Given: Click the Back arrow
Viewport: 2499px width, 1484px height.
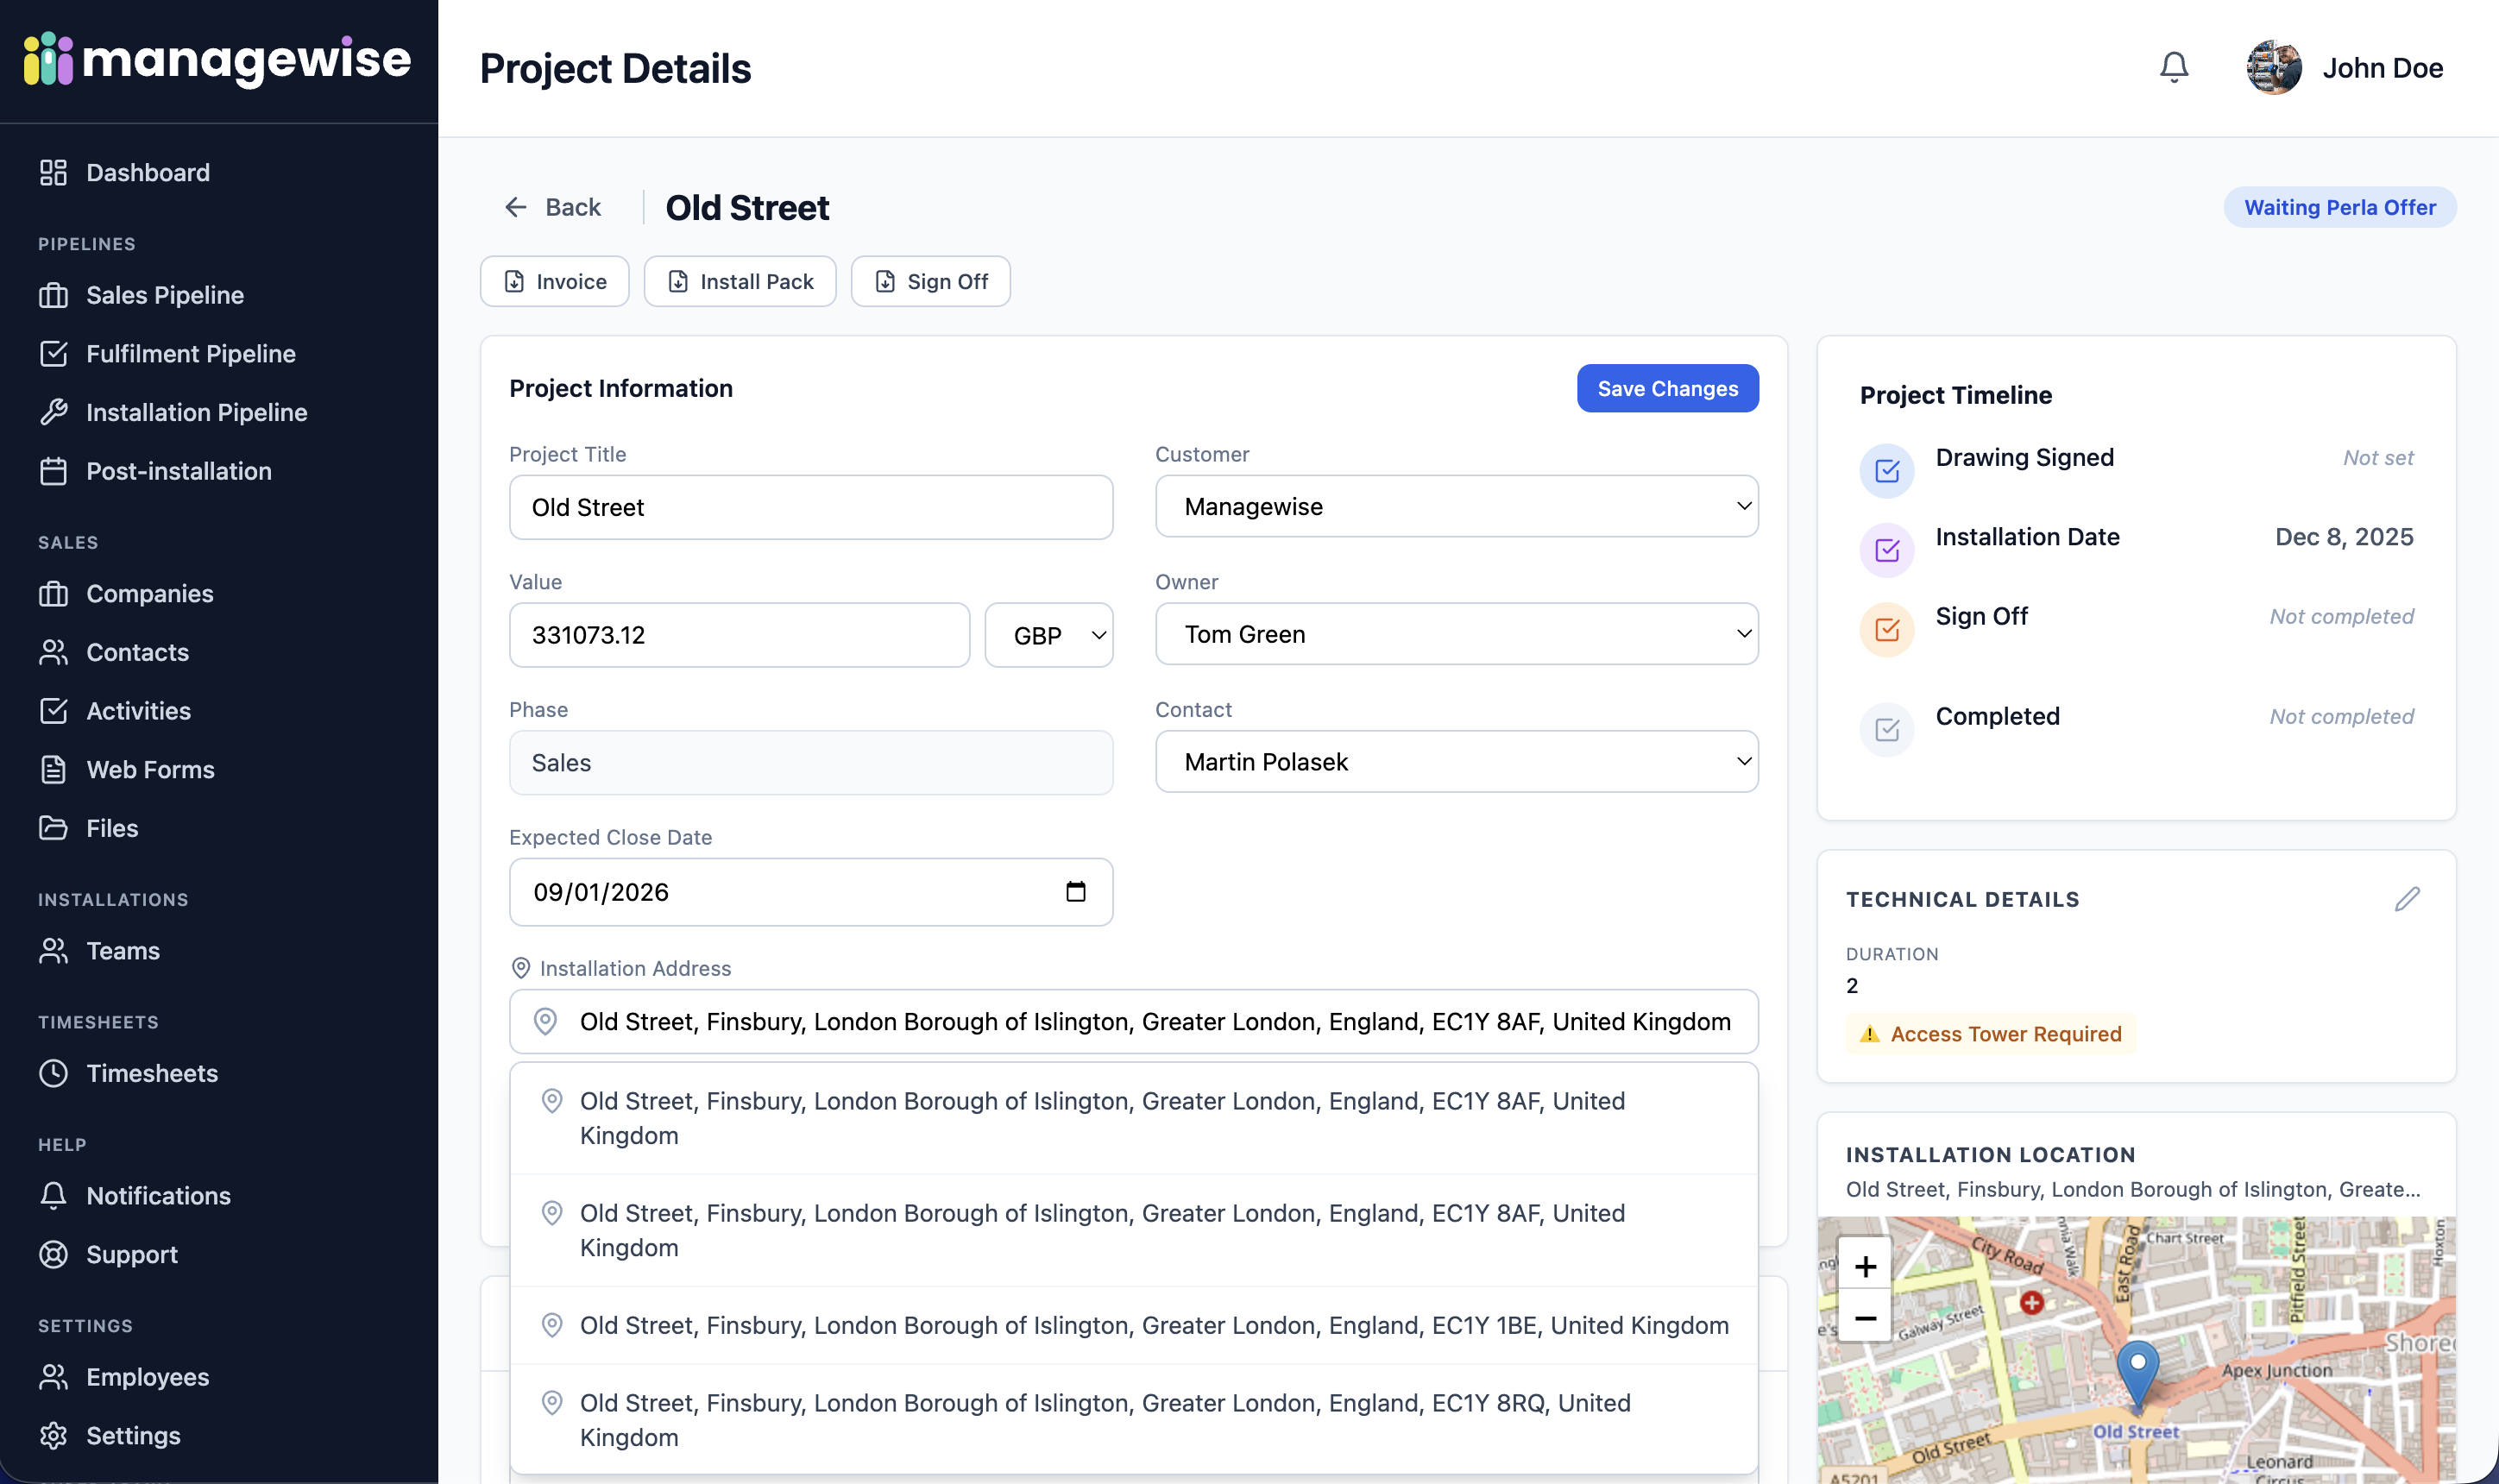Looking at the screenshot, I should click(x=516, y=207).
